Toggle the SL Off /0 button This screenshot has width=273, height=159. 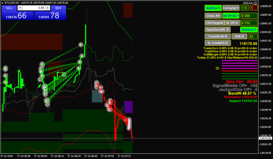[x=232, y=23]
